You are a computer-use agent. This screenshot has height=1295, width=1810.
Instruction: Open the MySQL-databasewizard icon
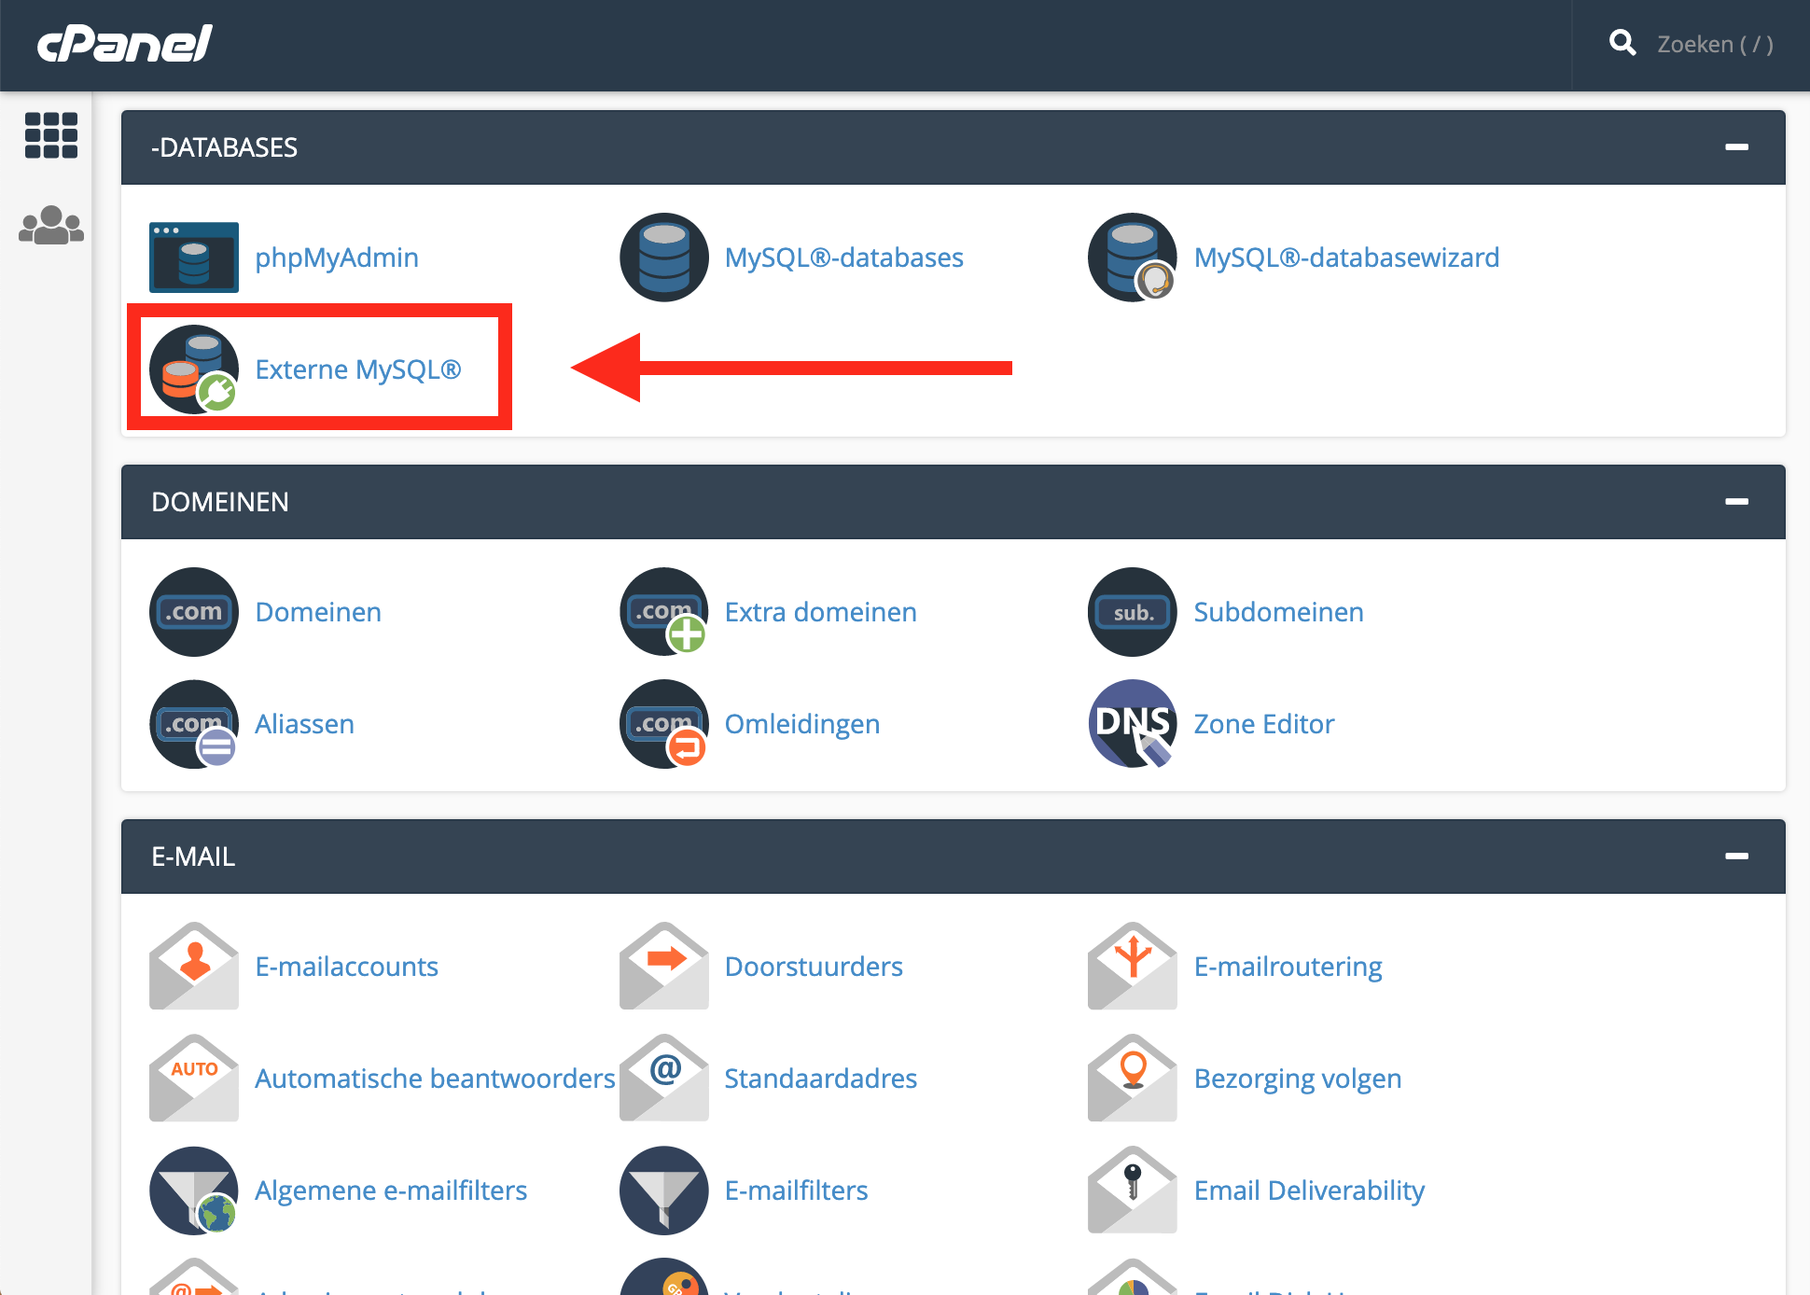[1133, 258]
